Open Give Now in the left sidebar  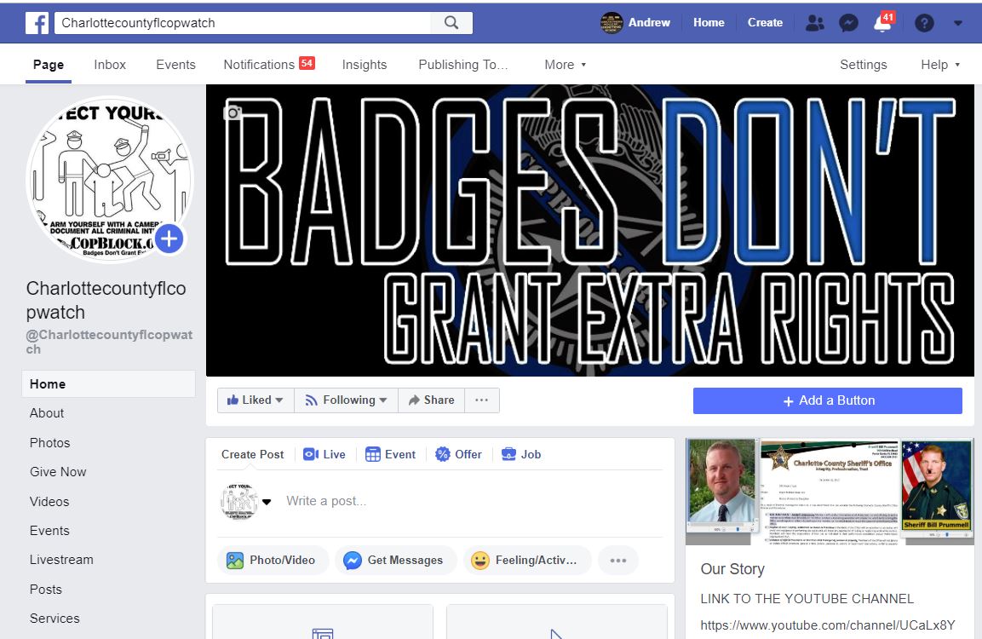(x=58, y=472)
